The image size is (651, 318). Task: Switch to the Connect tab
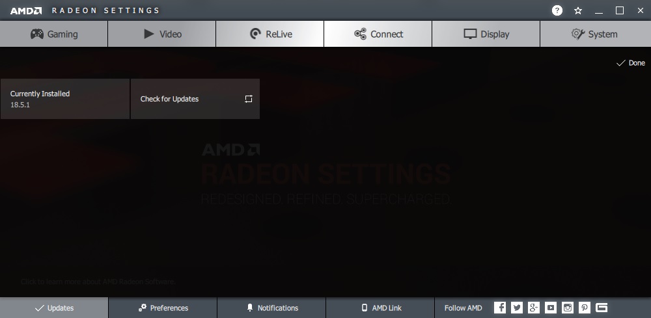click(x=378, y=34)
